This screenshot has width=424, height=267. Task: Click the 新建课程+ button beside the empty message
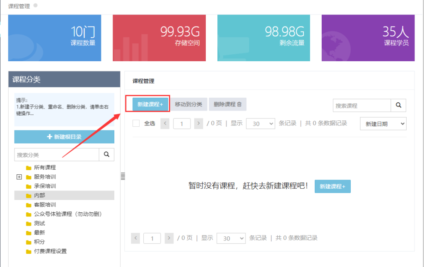[x=332, y=186]
